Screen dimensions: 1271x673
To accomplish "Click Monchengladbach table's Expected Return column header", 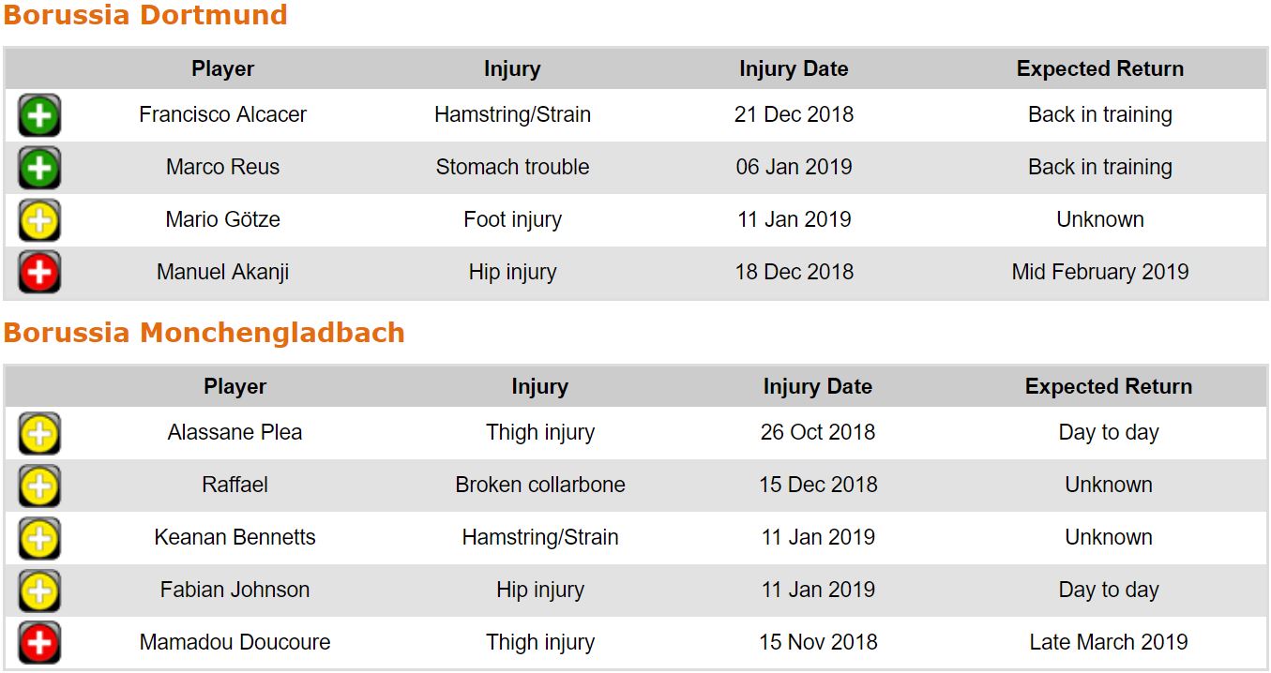I will pos(1108,386).
